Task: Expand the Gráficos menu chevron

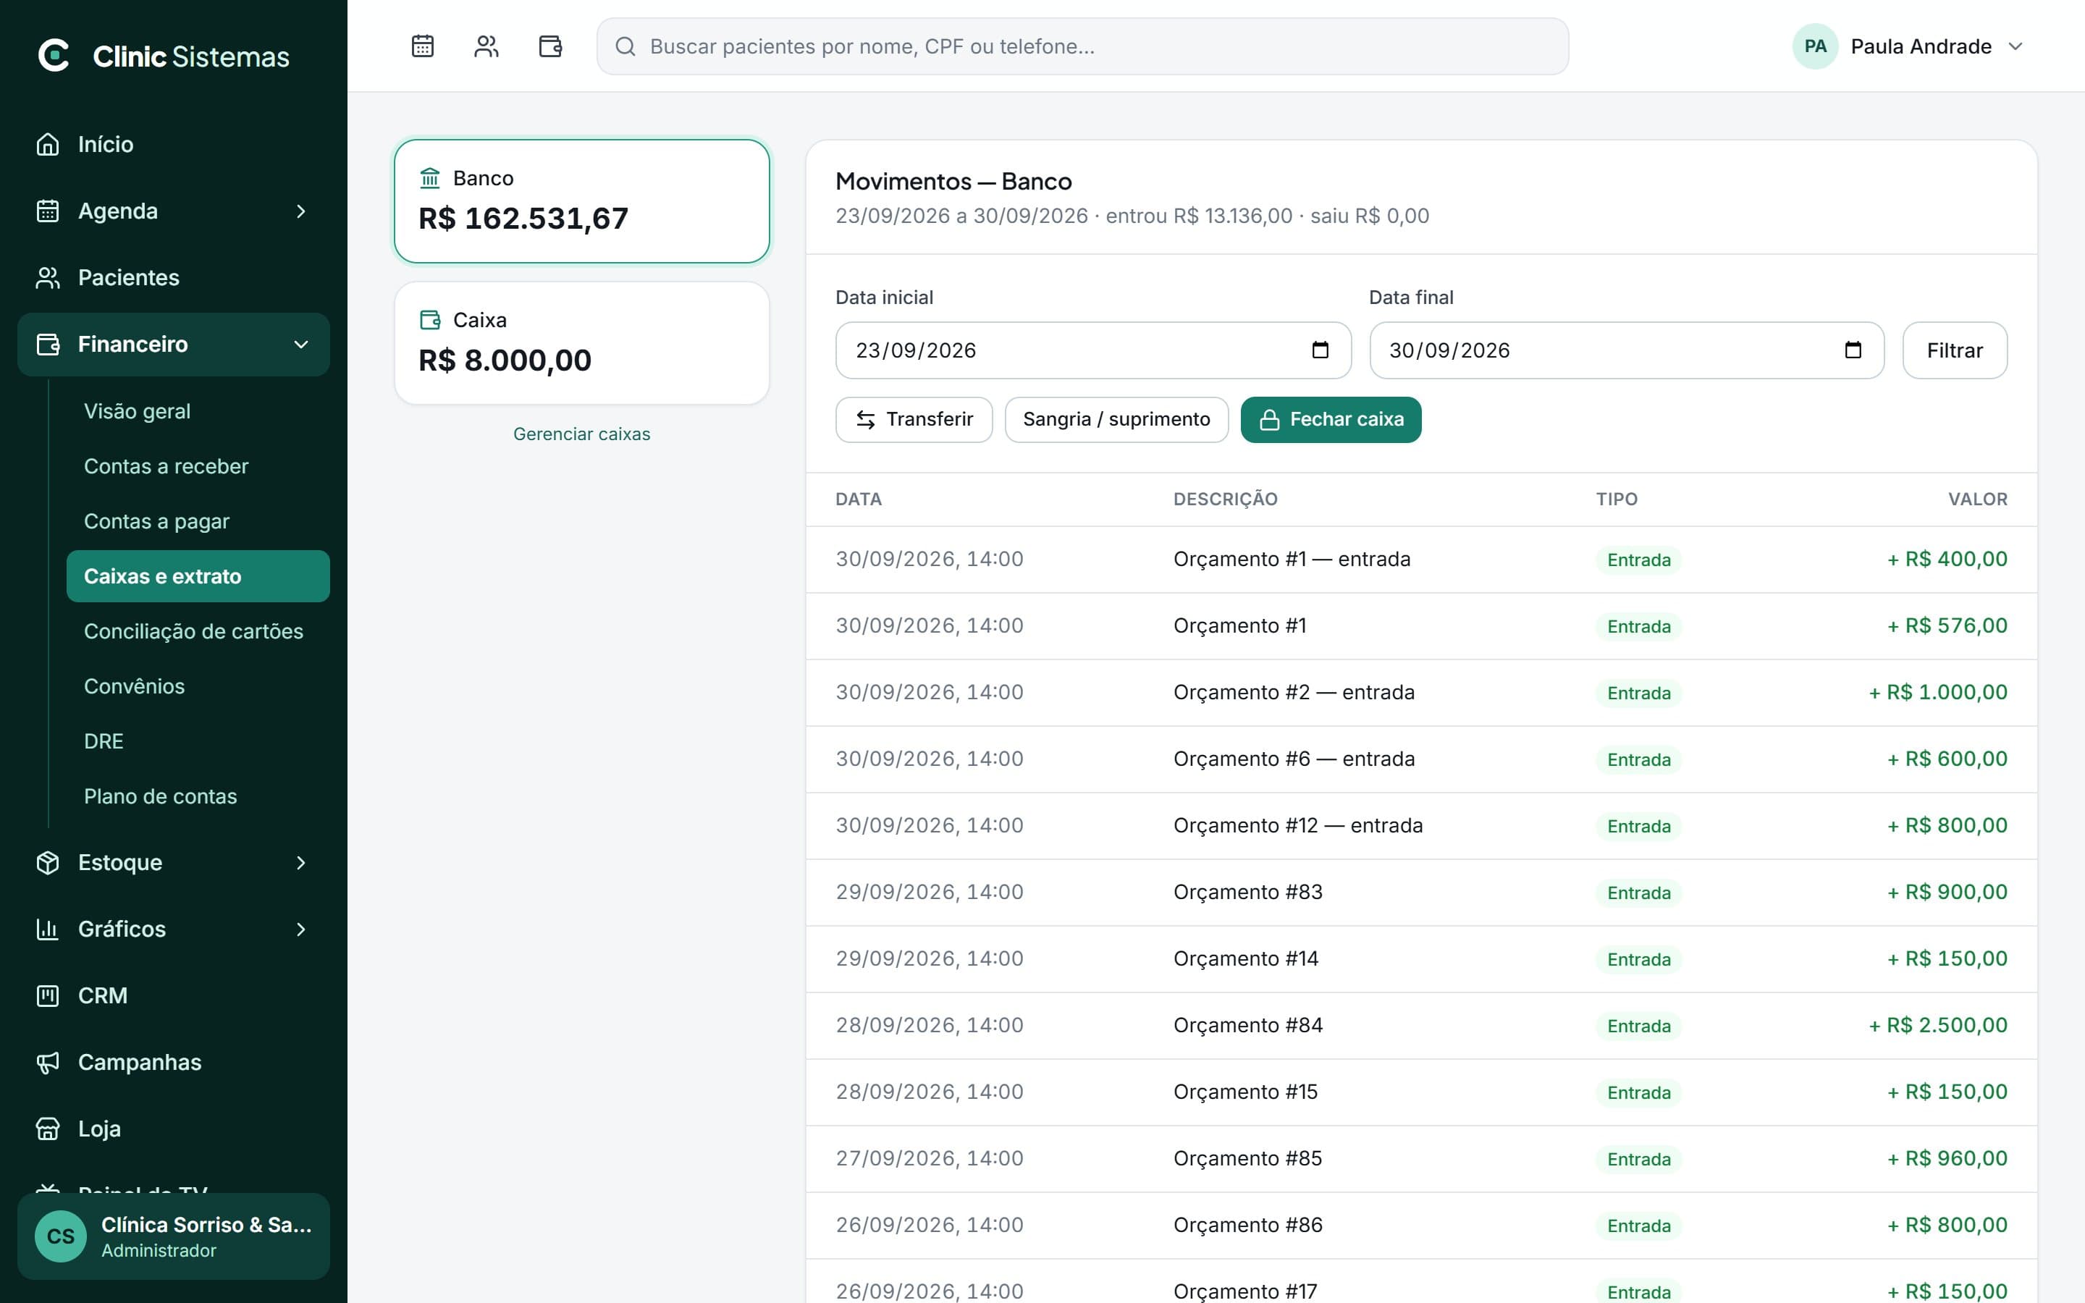Action: tap(300, 929)
